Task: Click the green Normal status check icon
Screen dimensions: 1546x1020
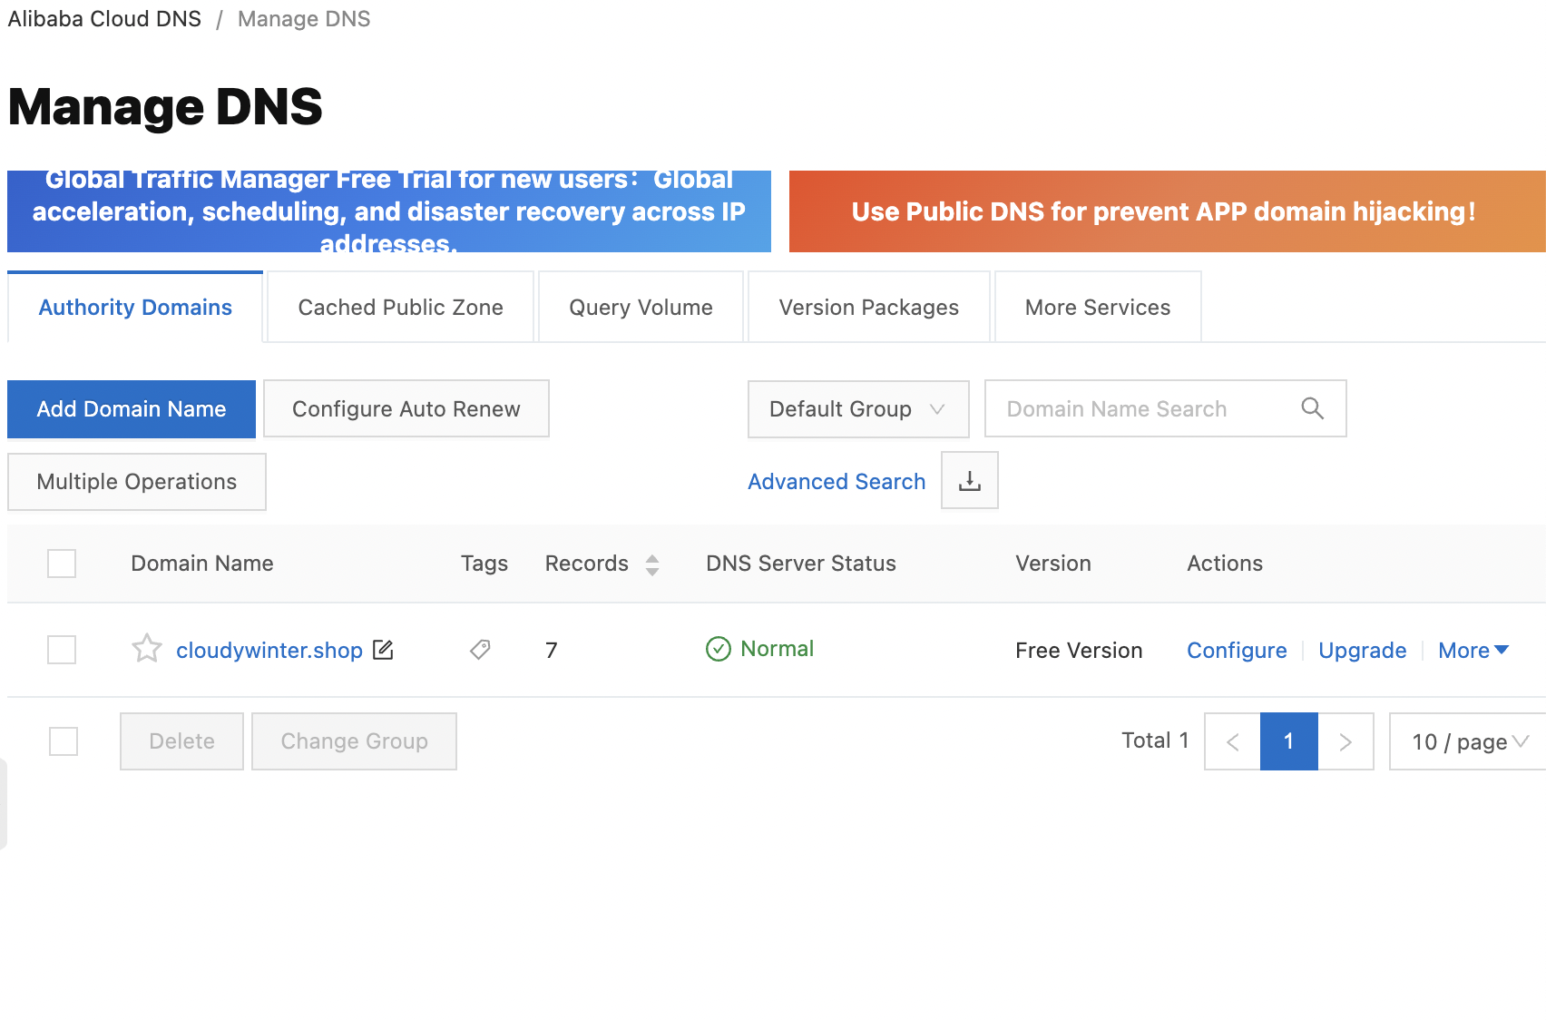Action: pos(719,649)
